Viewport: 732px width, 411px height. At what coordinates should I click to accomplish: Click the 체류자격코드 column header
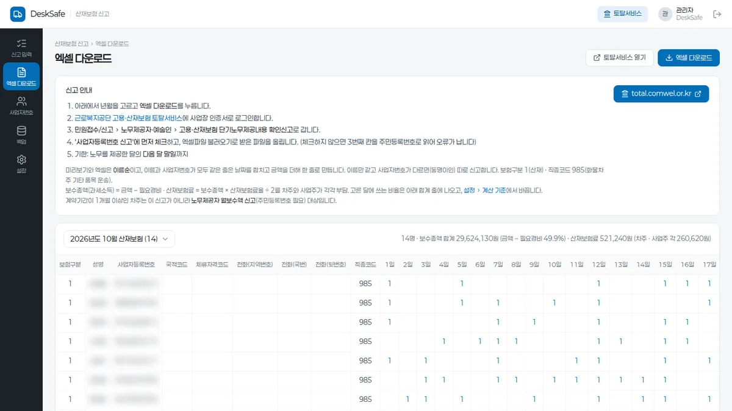point(212,264)
